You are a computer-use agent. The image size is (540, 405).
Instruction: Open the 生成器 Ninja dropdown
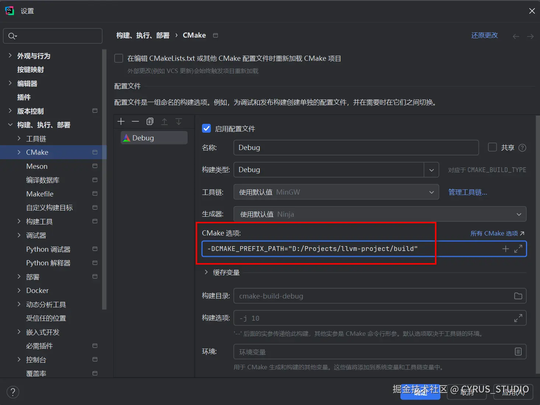tap(519, 214)
